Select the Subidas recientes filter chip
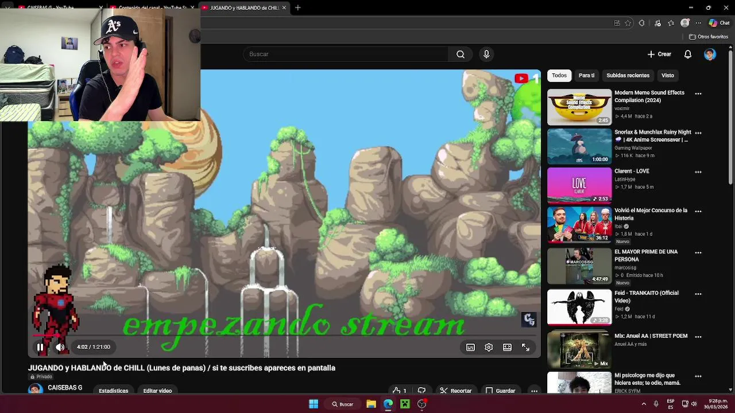 pyautogui.click(x=628, y=75)
